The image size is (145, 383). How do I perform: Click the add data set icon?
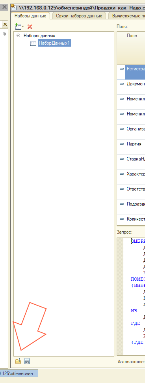pyautogui.click(x=18, y=26)
